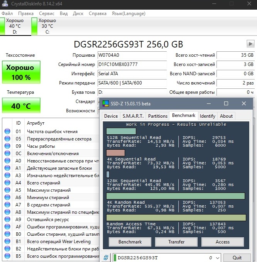Image resolution: width=257 pixels, height=262 pixels.
Task: Switch to the S.M.A.R.T. tab
Action: [x=133, y=116]
